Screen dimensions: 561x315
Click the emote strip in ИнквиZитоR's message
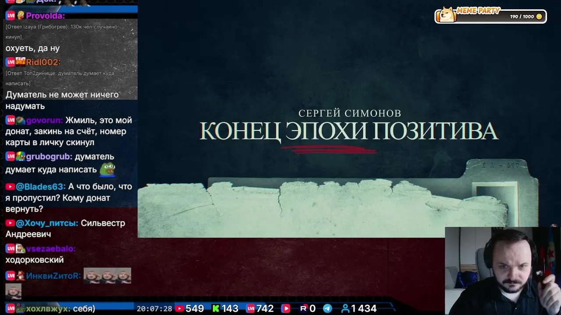107,276
